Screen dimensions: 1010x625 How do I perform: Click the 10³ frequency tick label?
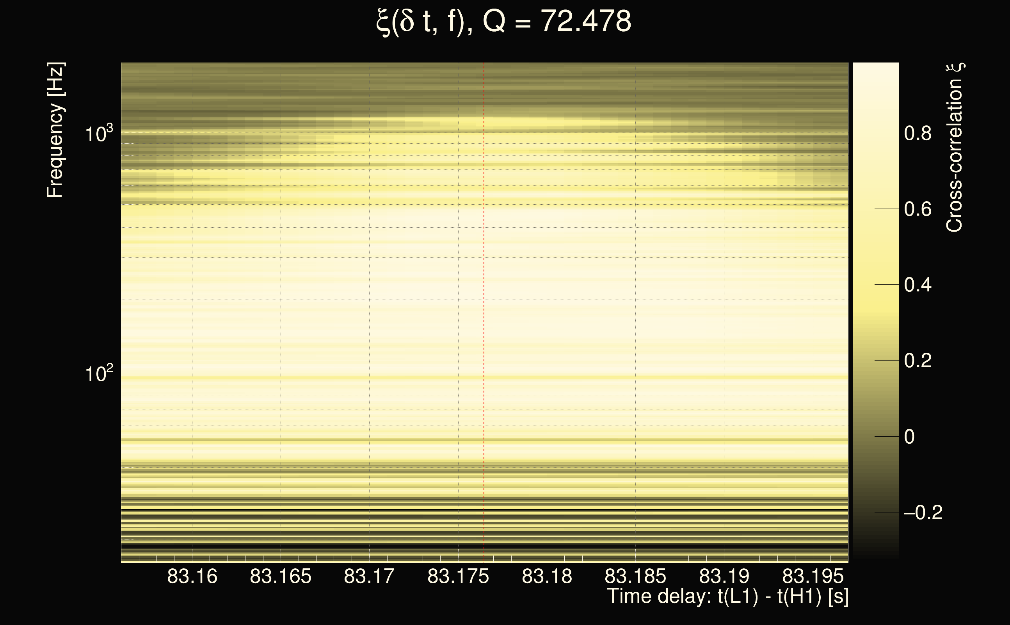[x=99, y=134]
